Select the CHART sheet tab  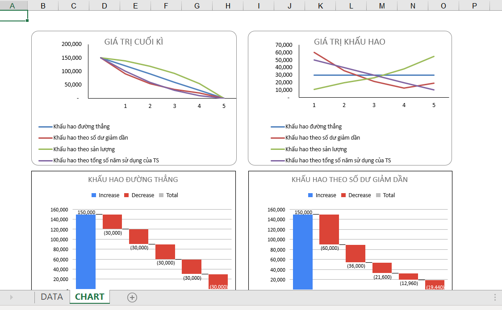[x=90, y=297]
